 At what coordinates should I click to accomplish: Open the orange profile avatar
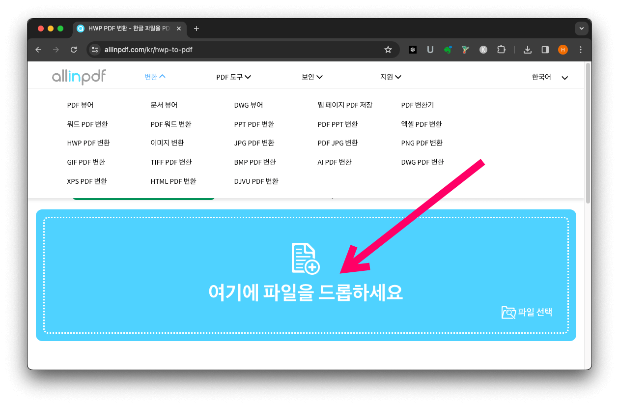[563, 50]
